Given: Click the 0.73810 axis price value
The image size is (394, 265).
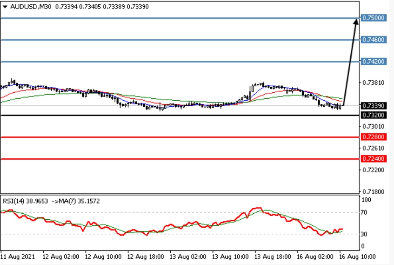Looking at the screenshot, I should click(x=373, y=83).
